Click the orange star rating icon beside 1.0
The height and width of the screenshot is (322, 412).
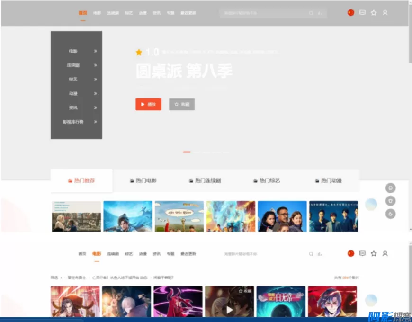139,52
